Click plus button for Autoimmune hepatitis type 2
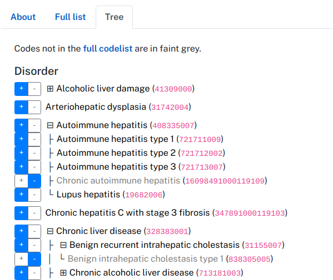333x280 pixels. point(21,153)
